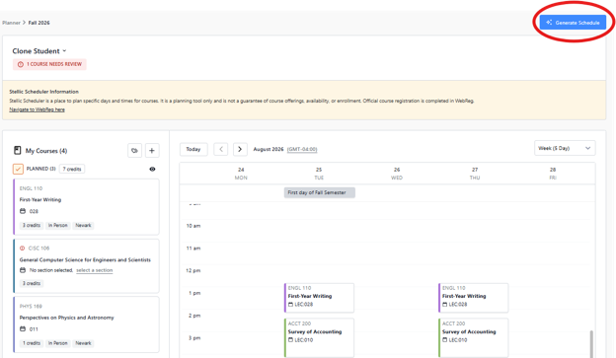Open the Week (5 Day) view dropdown
The width and height of the screenshot is (616, 358).
[x=565, y=148]
